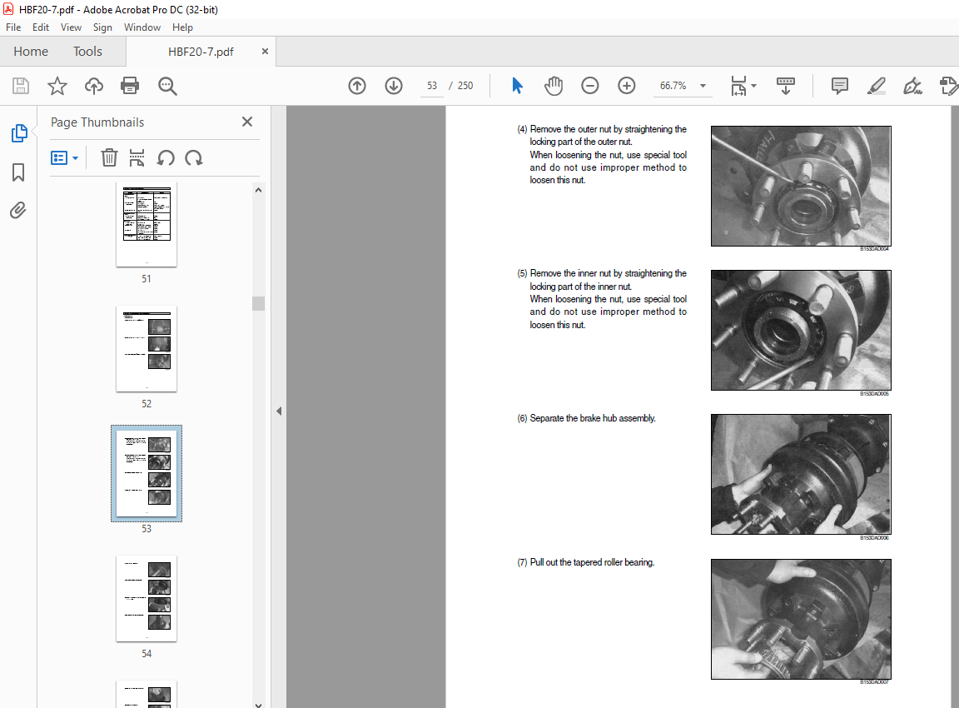The width and height of the screenshot is (959, 708).
Task: Open the Edit menu
Action: [40, 27]
